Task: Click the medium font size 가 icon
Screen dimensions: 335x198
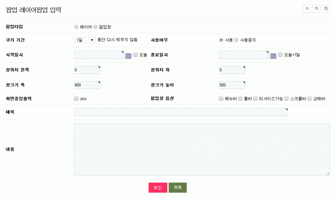Action: 316,9
